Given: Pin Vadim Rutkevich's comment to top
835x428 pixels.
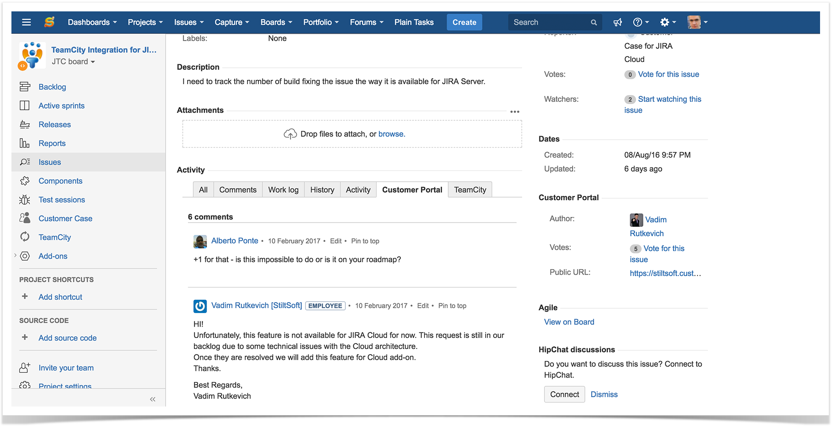Looking at the screenshot, I should click(x=452, y=306).
